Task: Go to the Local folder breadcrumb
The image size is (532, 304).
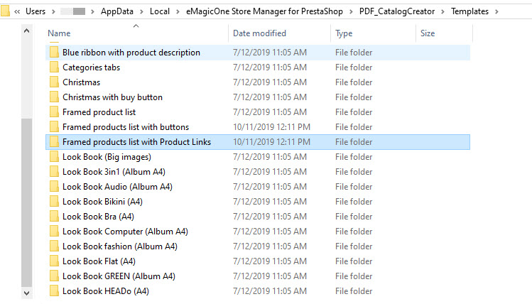Action: pyautogui.click(x=160, y=11)
